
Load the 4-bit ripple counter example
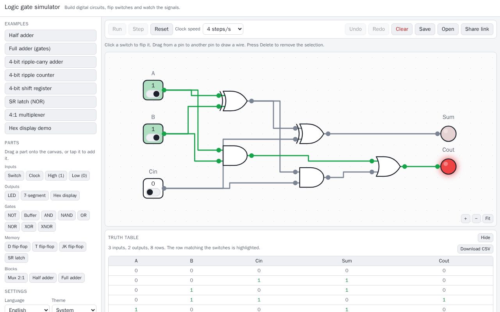point(50,75)
